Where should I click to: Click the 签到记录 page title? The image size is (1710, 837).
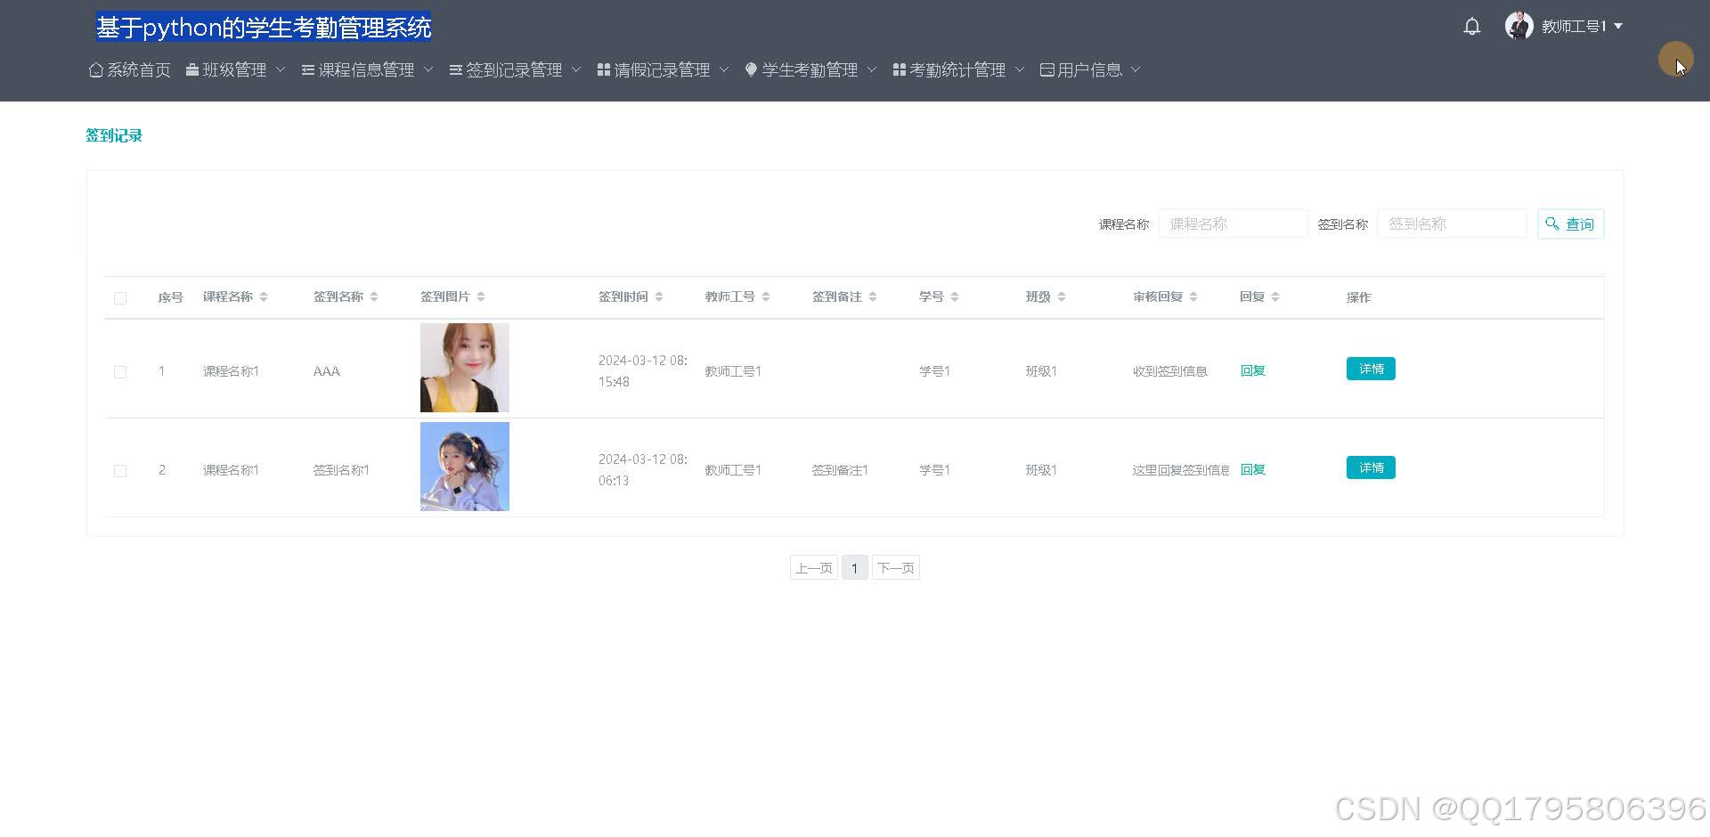pyautogui.click(x=114, y=135)
